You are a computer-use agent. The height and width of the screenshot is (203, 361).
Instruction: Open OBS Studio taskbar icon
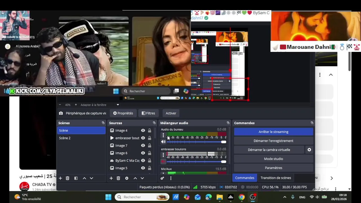[x=253, y=197]
